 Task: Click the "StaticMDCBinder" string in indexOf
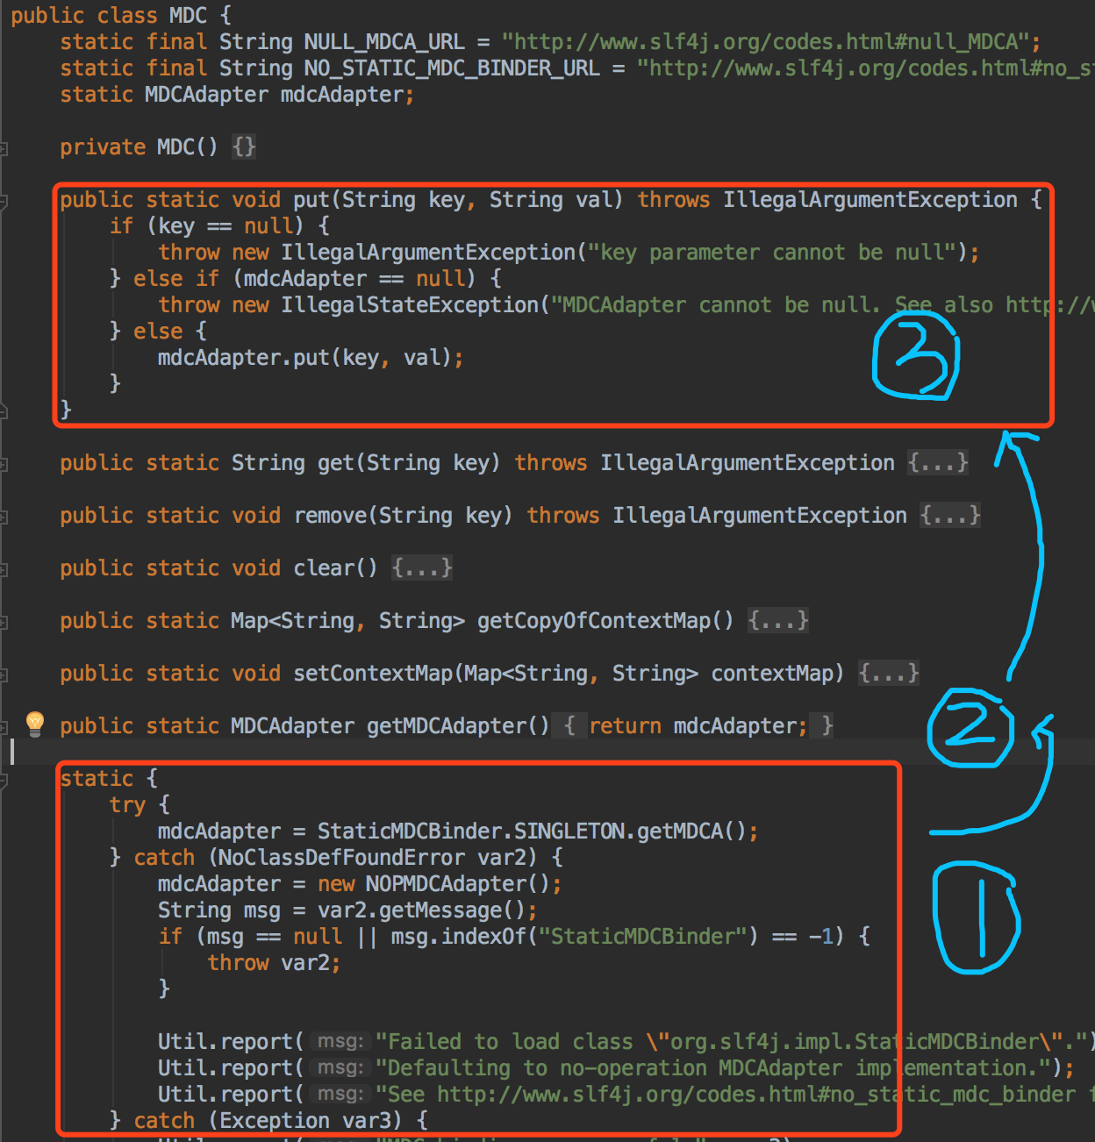tap(648, 937)
